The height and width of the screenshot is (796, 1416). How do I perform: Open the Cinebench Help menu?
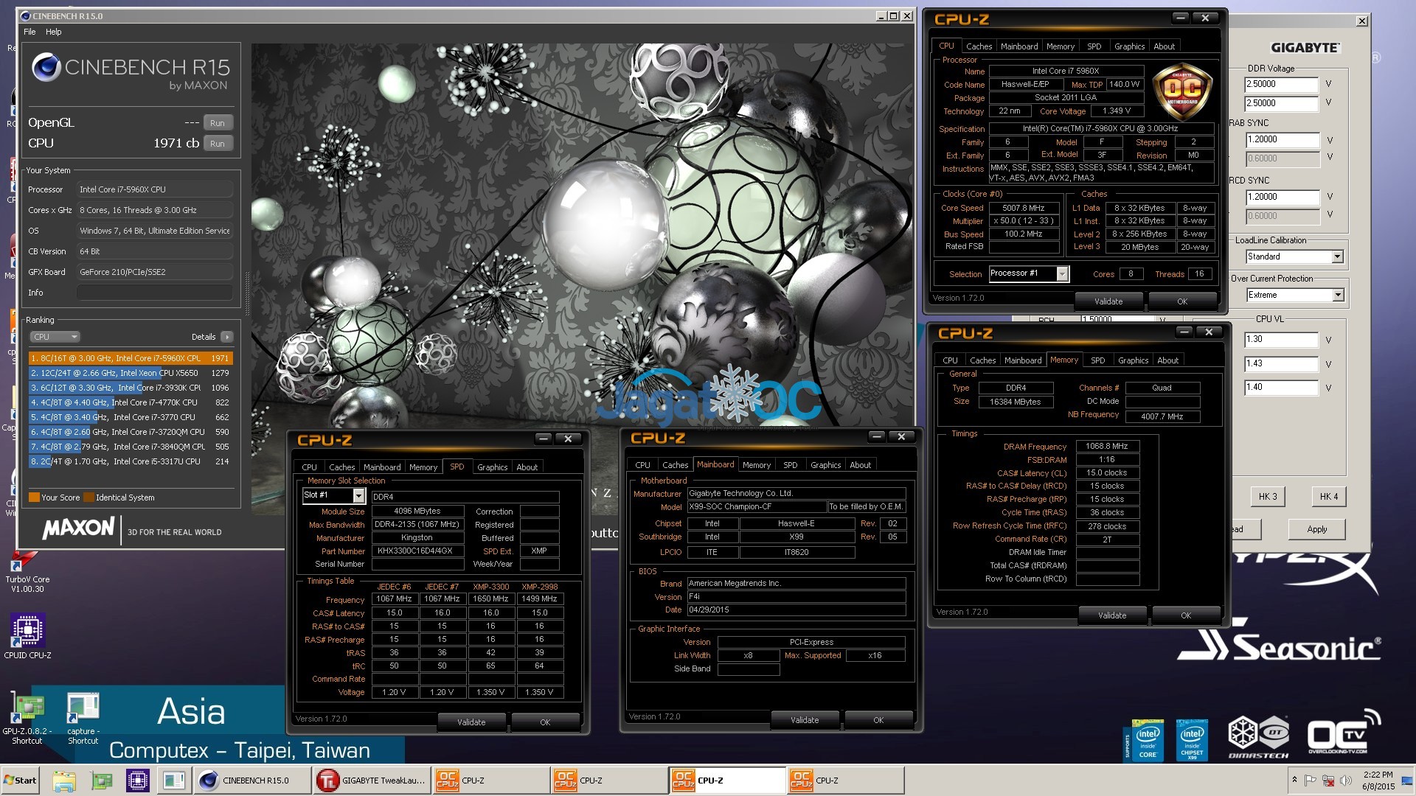click(54, 32)
